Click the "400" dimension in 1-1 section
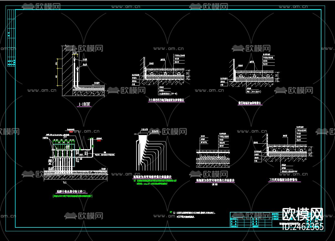This screenshot has width=335, height=241. pyautogui.click(x=56, y=77)
